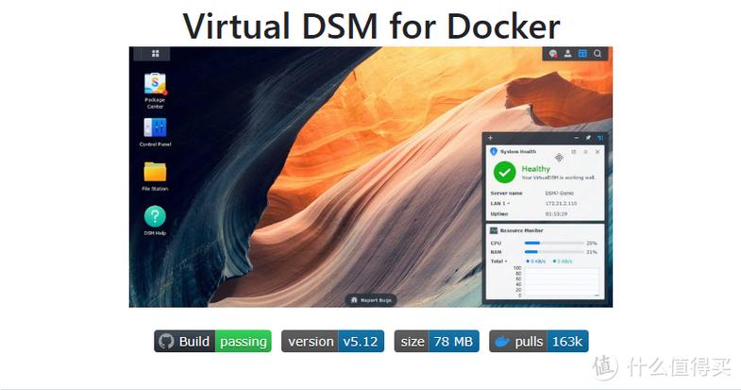
Task: Click the System Health shield icon
Action: [x=494, y=152]
